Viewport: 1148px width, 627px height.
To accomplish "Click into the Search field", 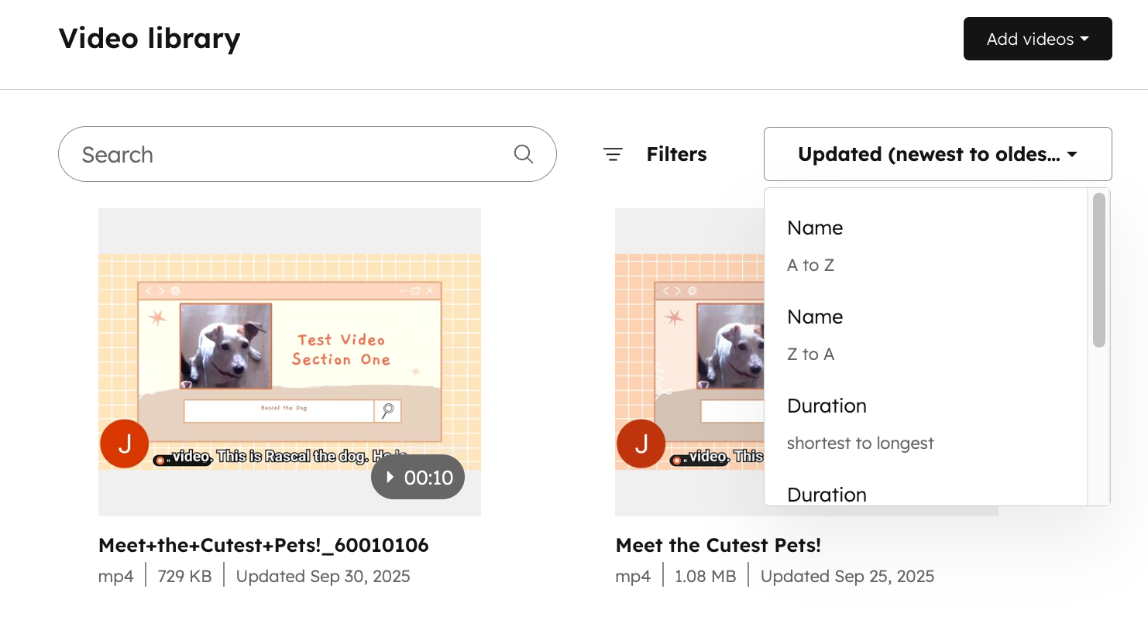I will click(x=294, y=155).
